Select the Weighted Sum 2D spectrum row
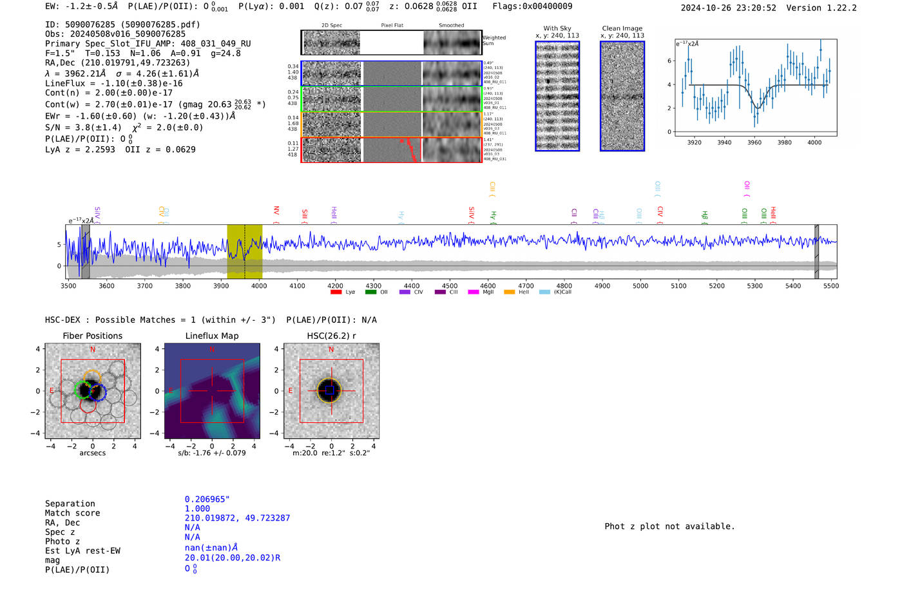This screenshot has height=614, width=902. tap(391, 43)
